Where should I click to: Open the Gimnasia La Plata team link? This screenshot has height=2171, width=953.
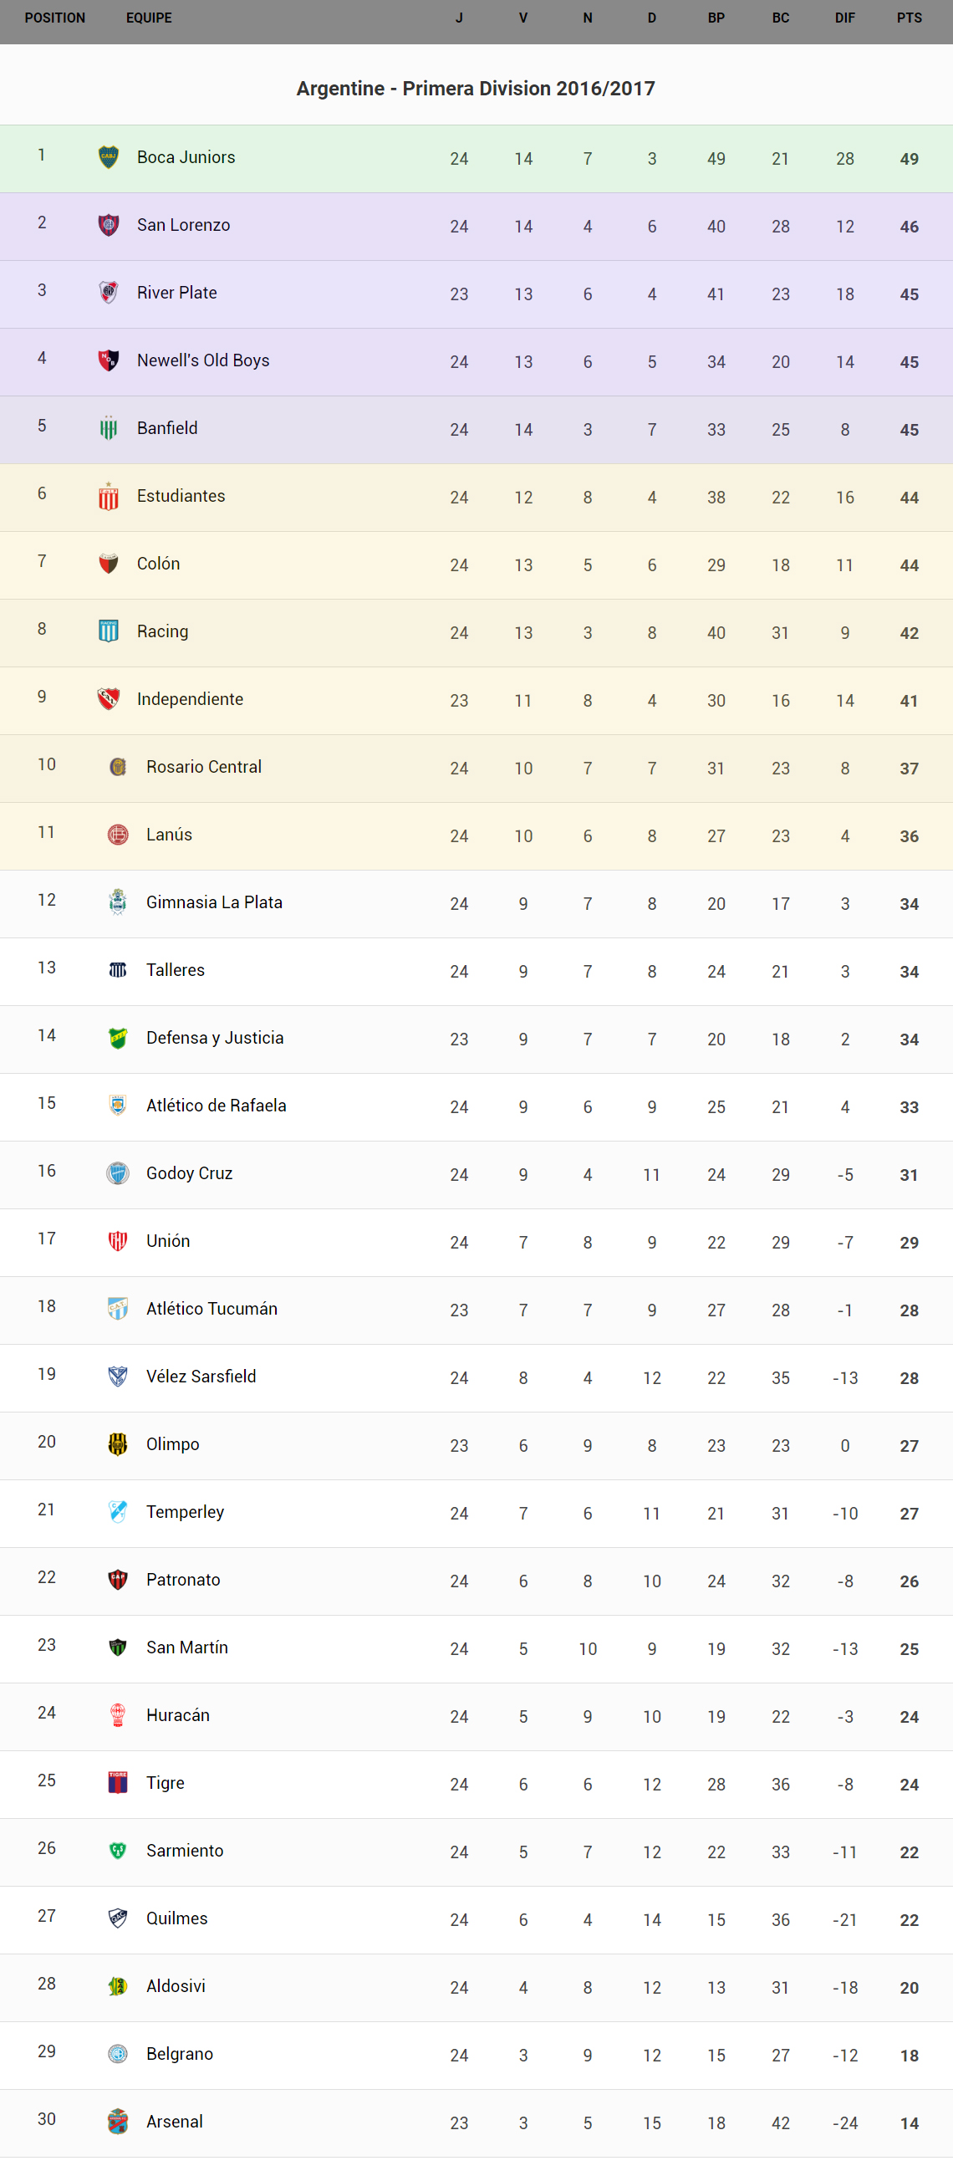214,902
